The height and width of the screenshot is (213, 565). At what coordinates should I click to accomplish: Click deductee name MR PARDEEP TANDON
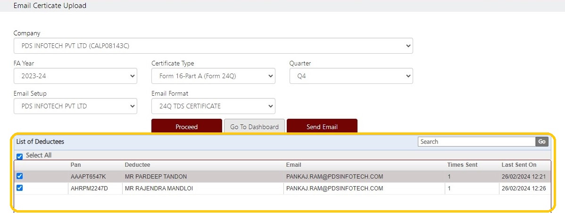tap(156, 177)
